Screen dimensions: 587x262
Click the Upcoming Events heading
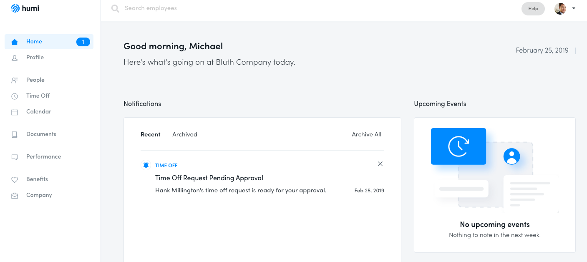click(x=440, y=103)
